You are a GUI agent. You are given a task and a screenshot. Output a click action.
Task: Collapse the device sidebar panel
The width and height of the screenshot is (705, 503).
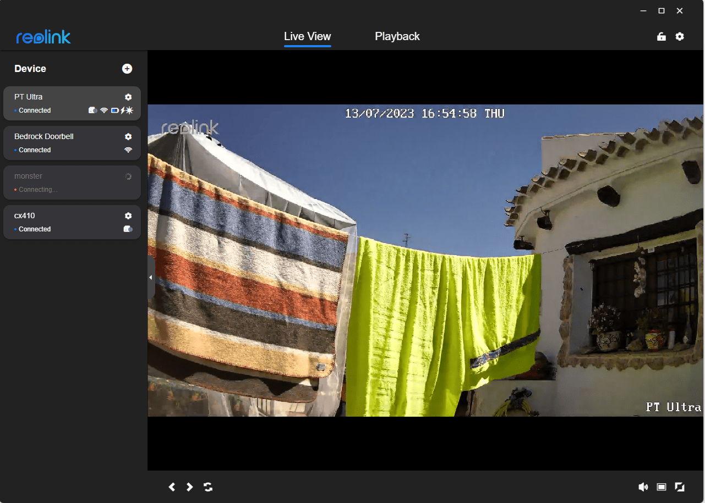151,278
